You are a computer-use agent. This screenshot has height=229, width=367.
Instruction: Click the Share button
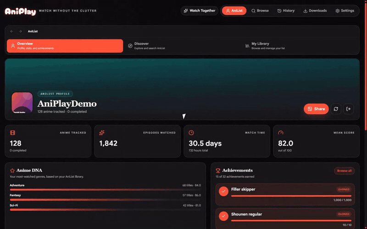click(316, 109)
